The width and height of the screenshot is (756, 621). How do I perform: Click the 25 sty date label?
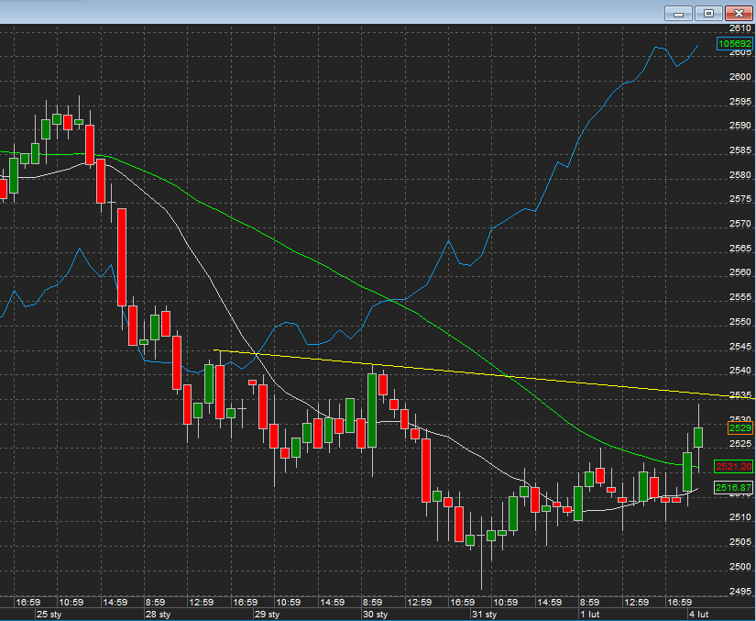click(48, 614)
